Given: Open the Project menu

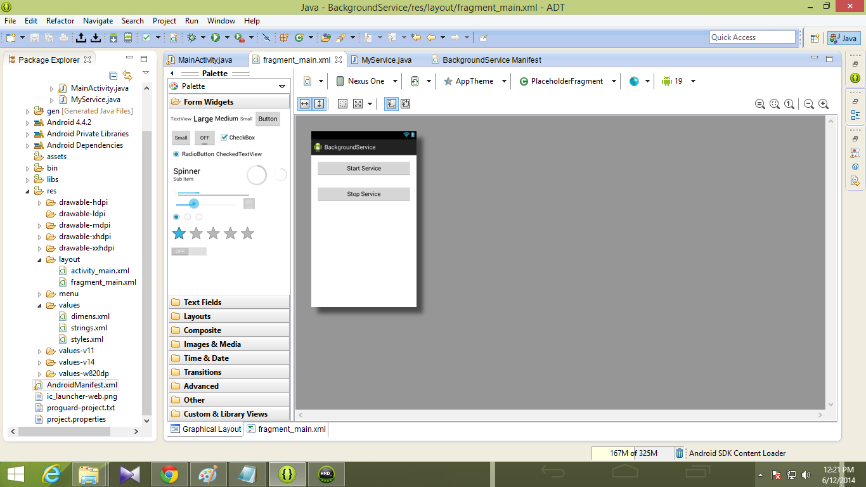Looking at the screenshot, I should pyautogui.click(x=165, y=21).
